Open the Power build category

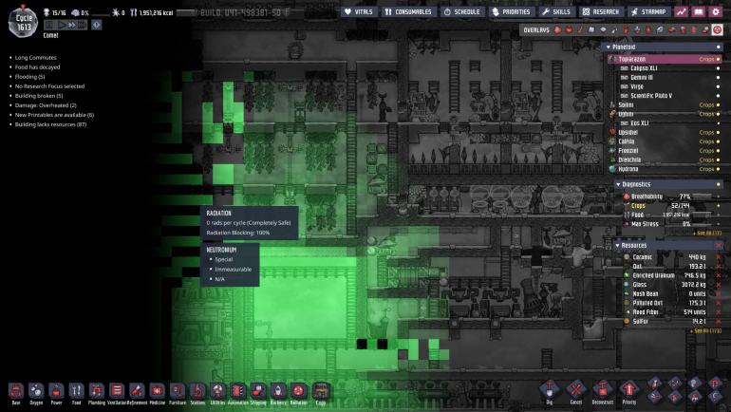click(x=56, y=394)
